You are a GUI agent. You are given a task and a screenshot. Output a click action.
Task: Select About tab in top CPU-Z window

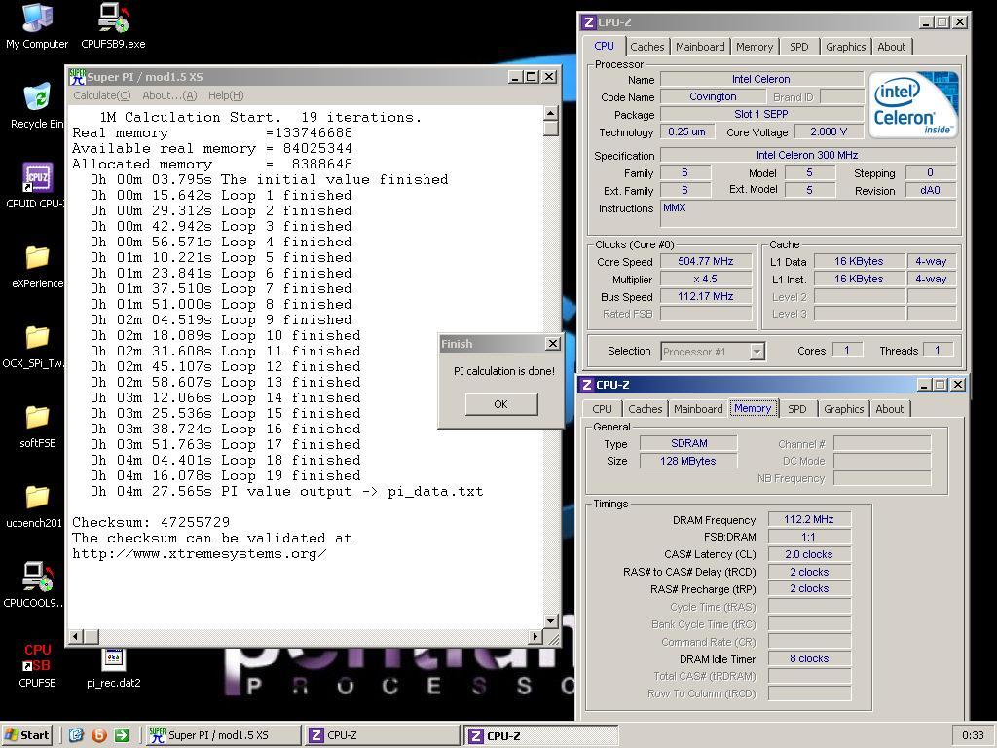pos(892,47)
